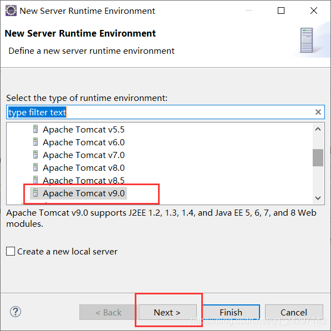331x331 pixels.
Task: Click the server icon beside Apache Tomcat v8.0
Action: point(35,167)
